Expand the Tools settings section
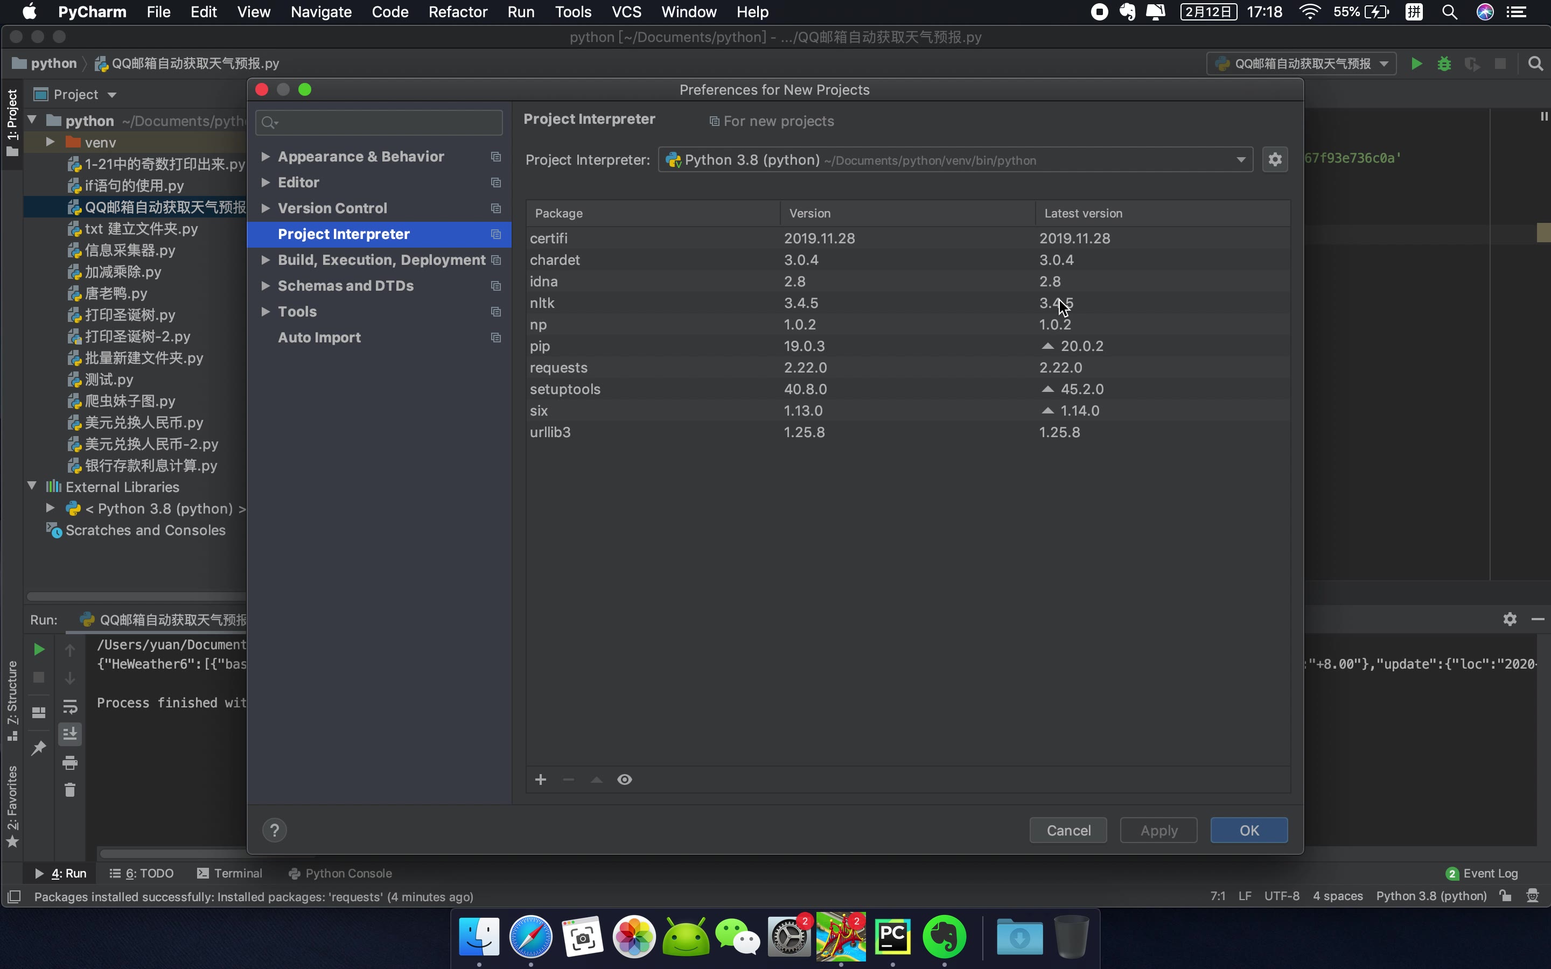Screen dimensions: 1551x969 click(265, 311)
